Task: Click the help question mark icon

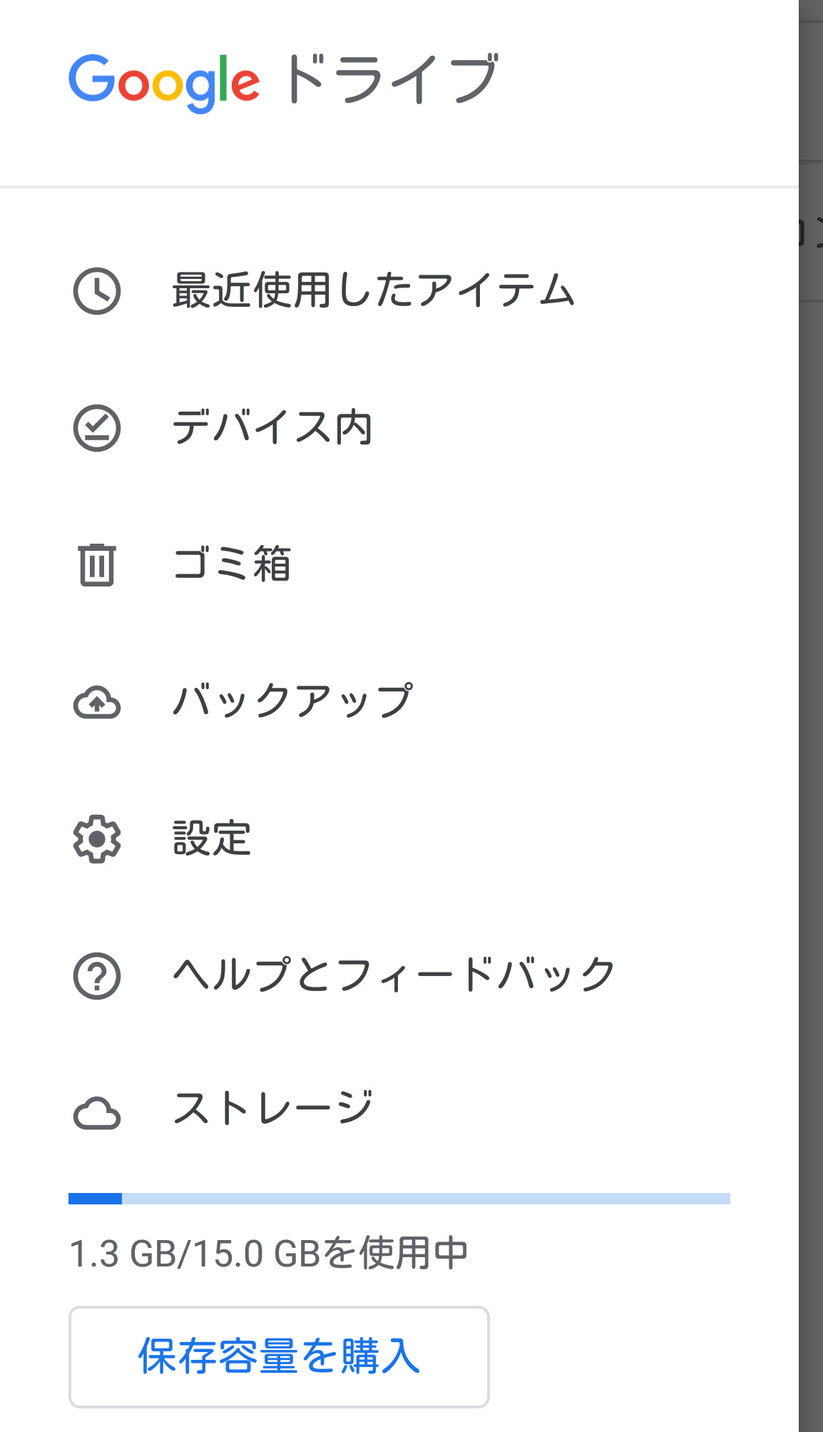Action: pos(97,976)
